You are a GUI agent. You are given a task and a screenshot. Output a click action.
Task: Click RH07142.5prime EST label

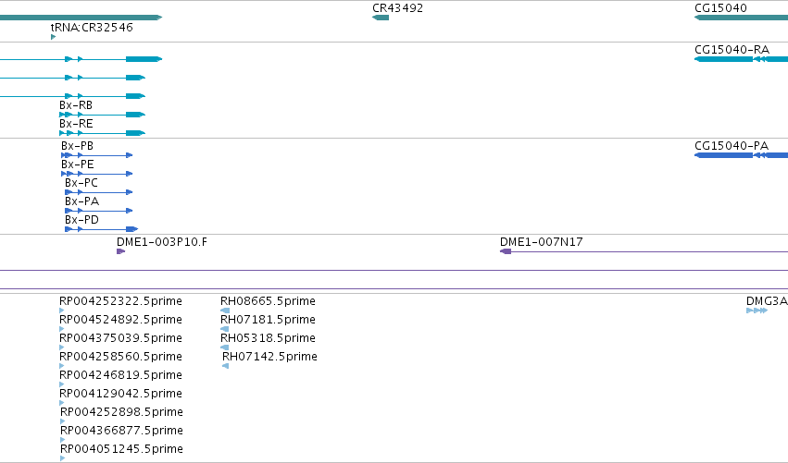click(269, 357)
